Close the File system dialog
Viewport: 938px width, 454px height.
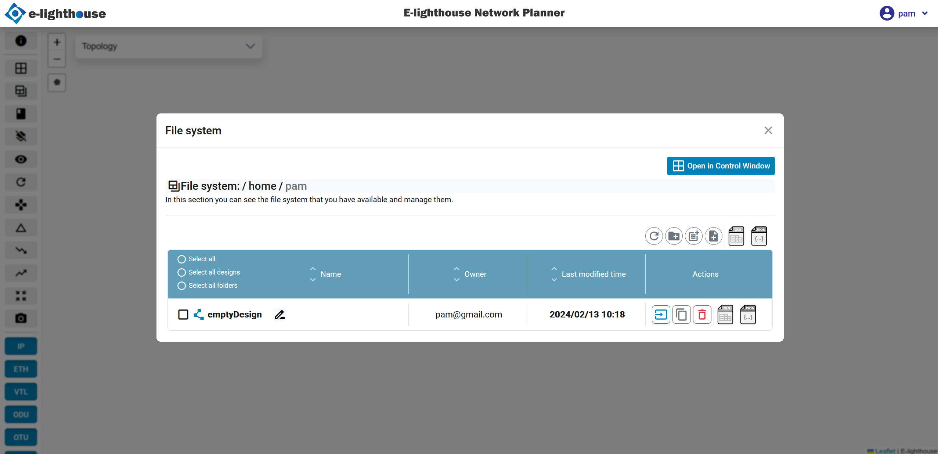pos(768,130)
